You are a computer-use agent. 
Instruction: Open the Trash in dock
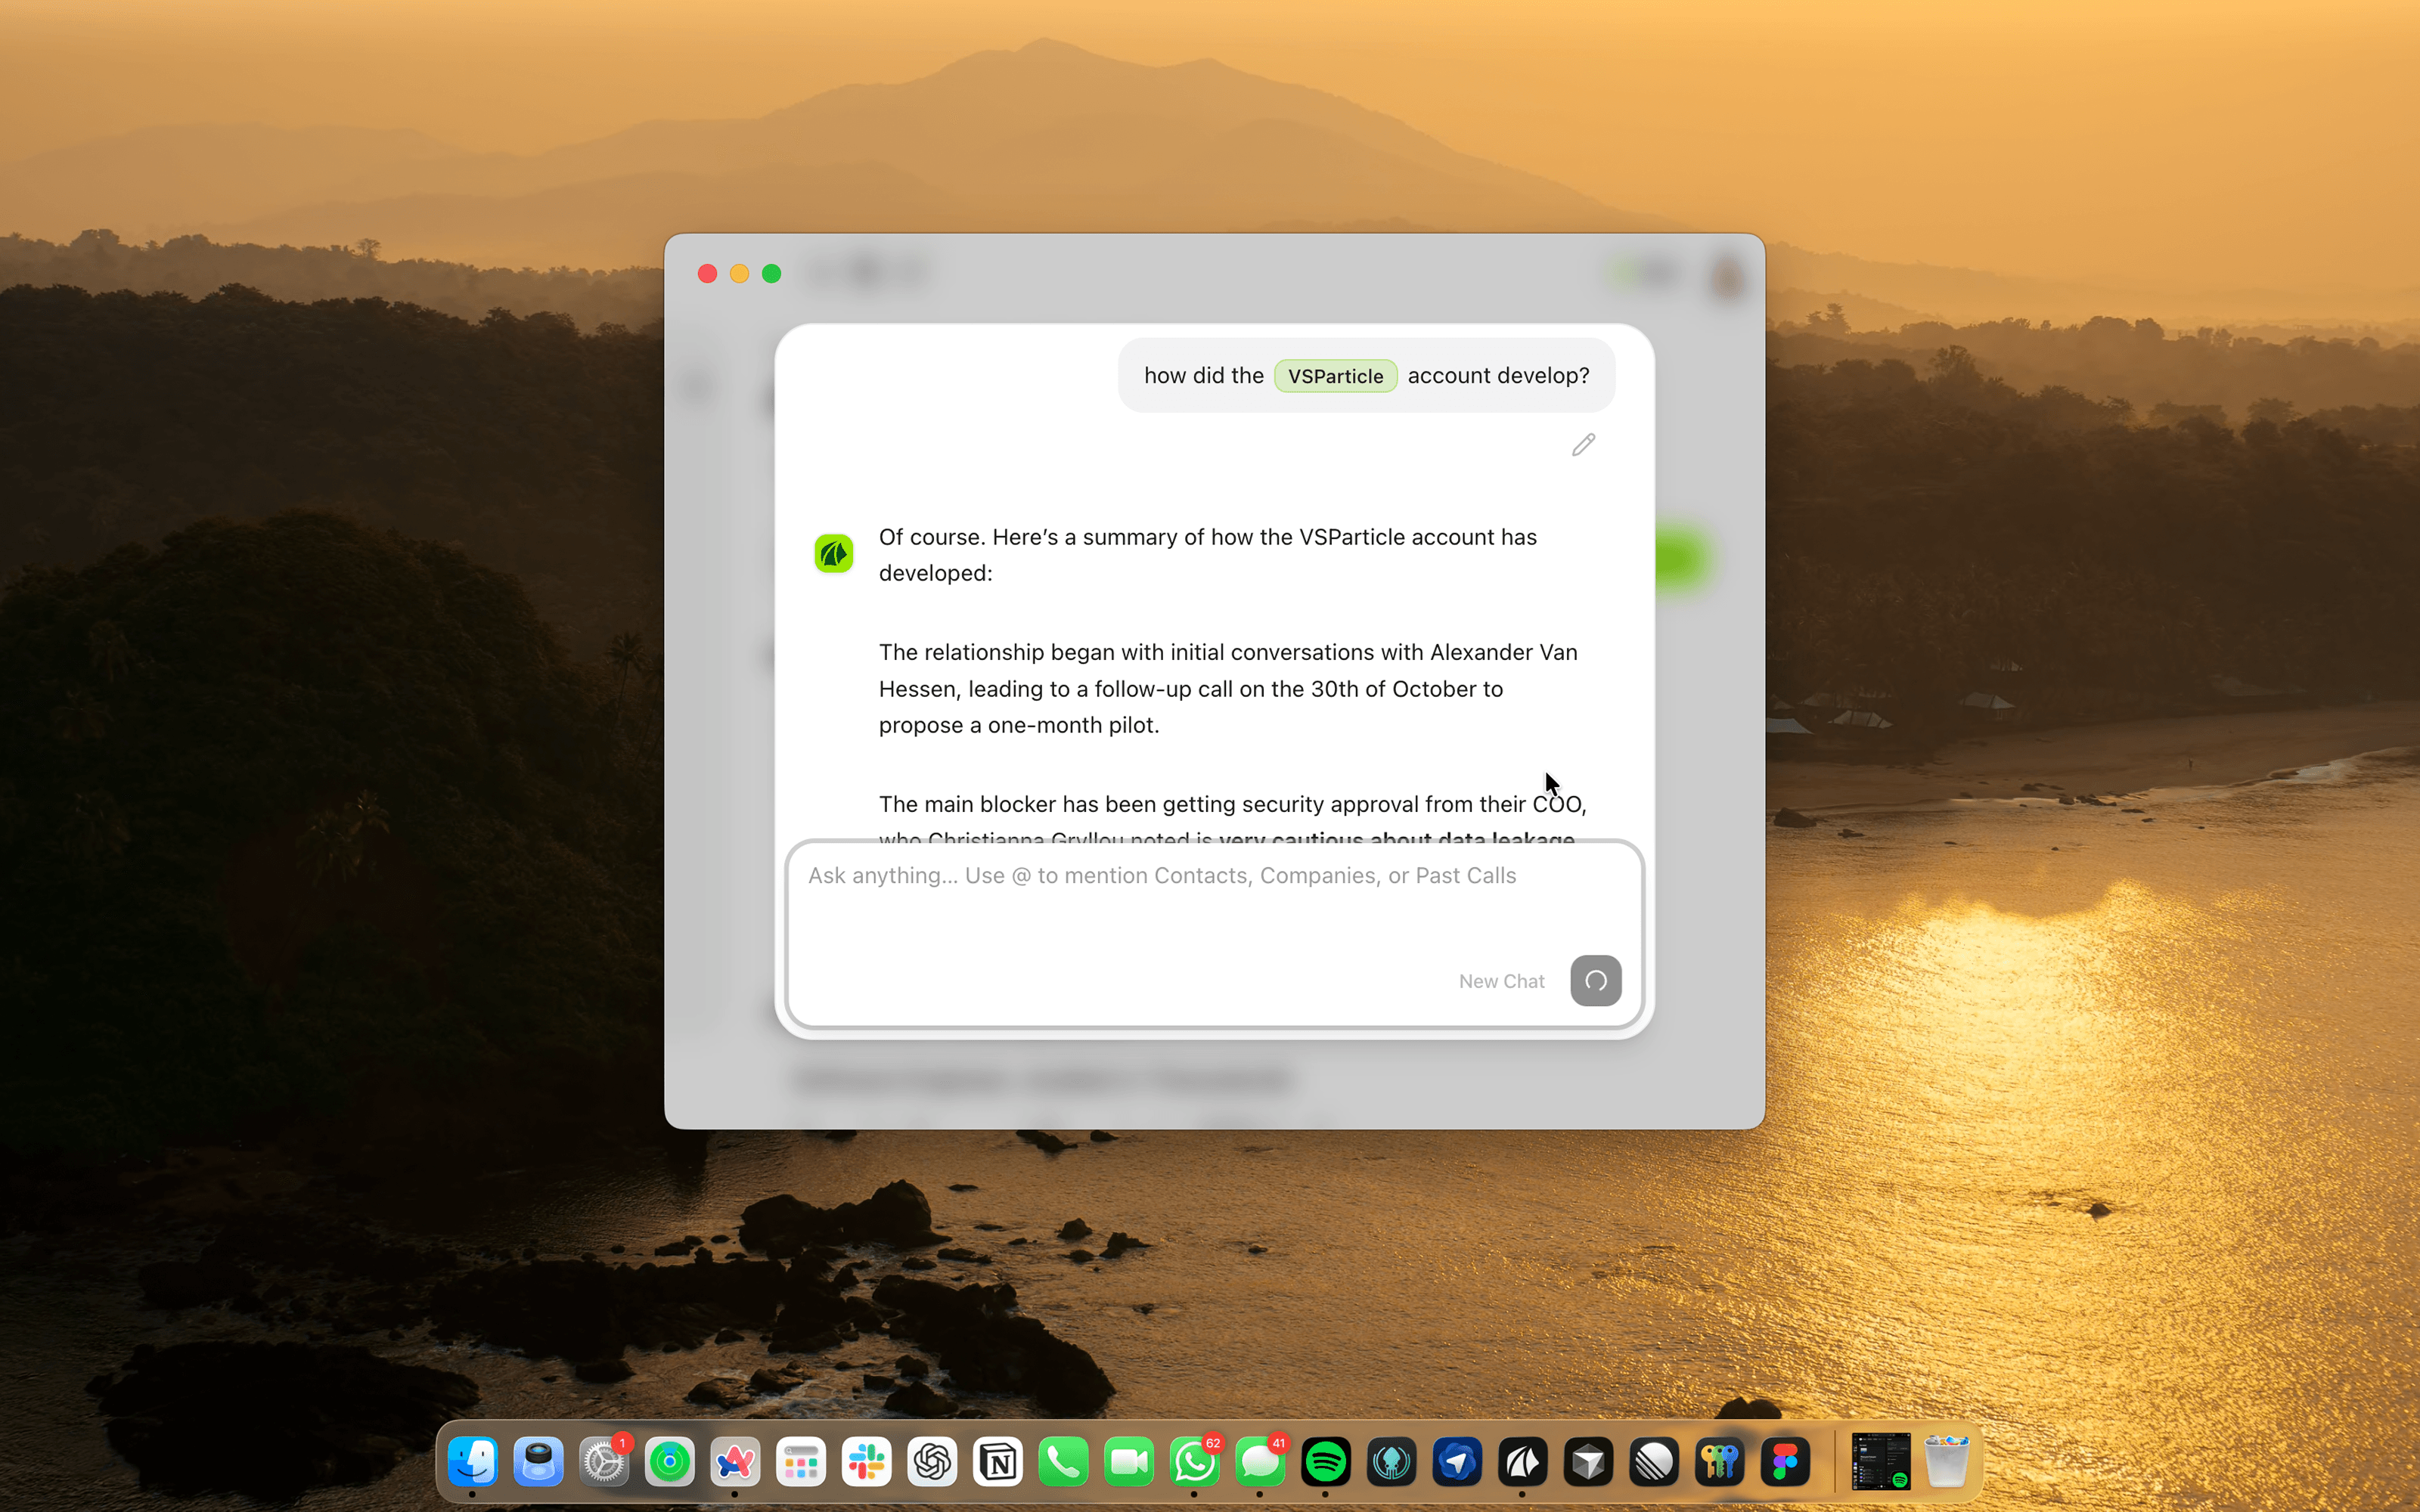(x=1945, y=1463)
